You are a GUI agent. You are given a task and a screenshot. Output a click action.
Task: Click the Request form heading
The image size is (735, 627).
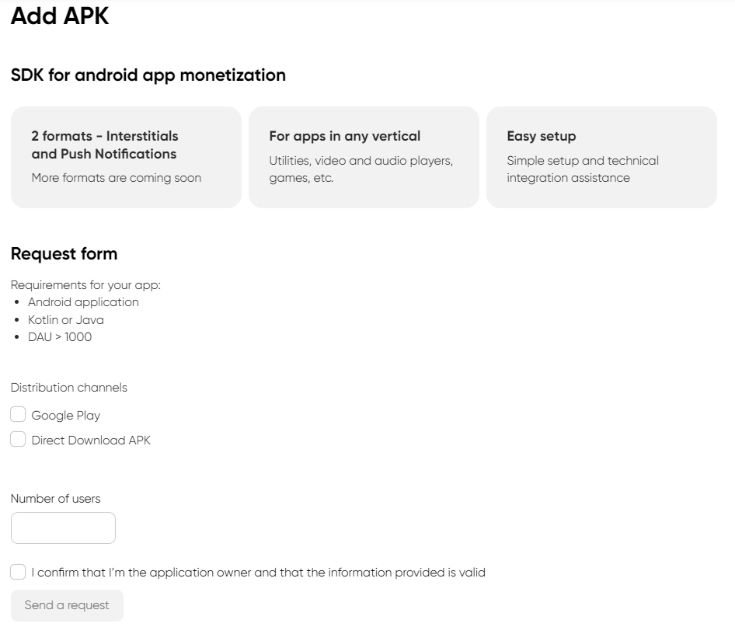click(64, 254)
